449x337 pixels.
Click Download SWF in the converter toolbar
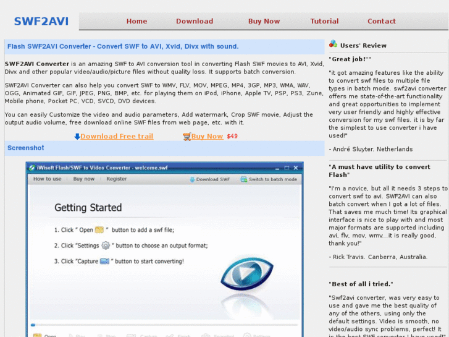pos(212,179)
